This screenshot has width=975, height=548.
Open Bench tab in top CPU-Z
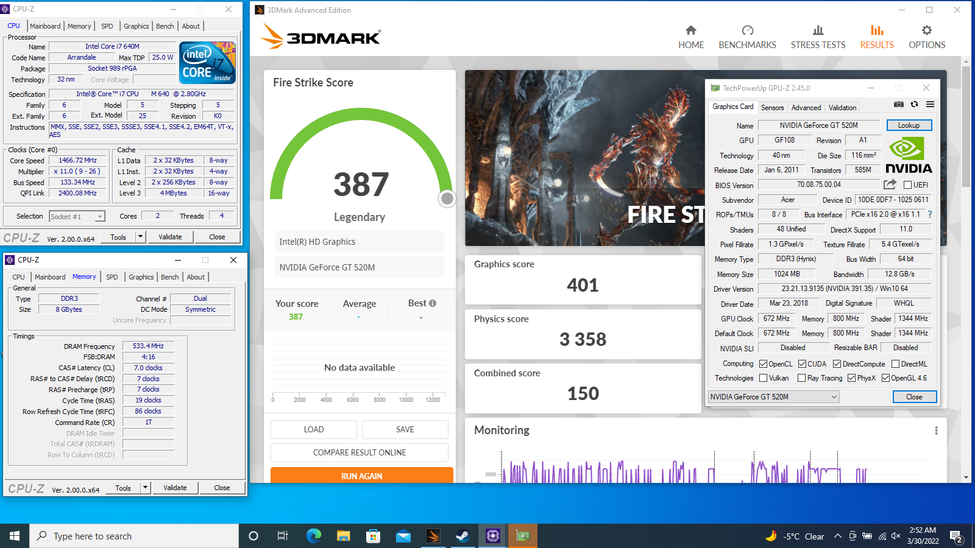165,26
